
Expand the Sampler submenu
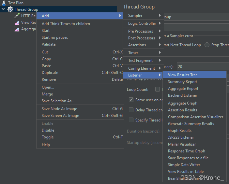pos(144,16)
